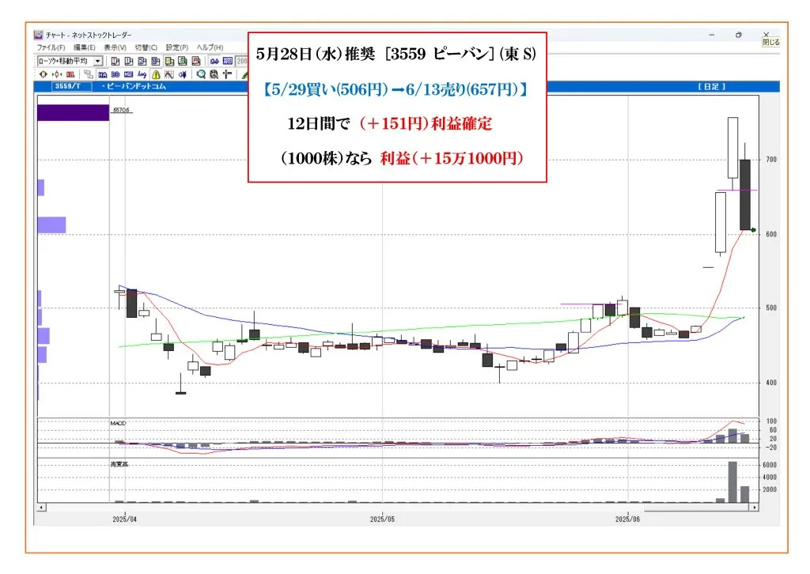Screen dimensions: 810x574
Task: Click the candlestick with arrows icon
Action: 57,75
